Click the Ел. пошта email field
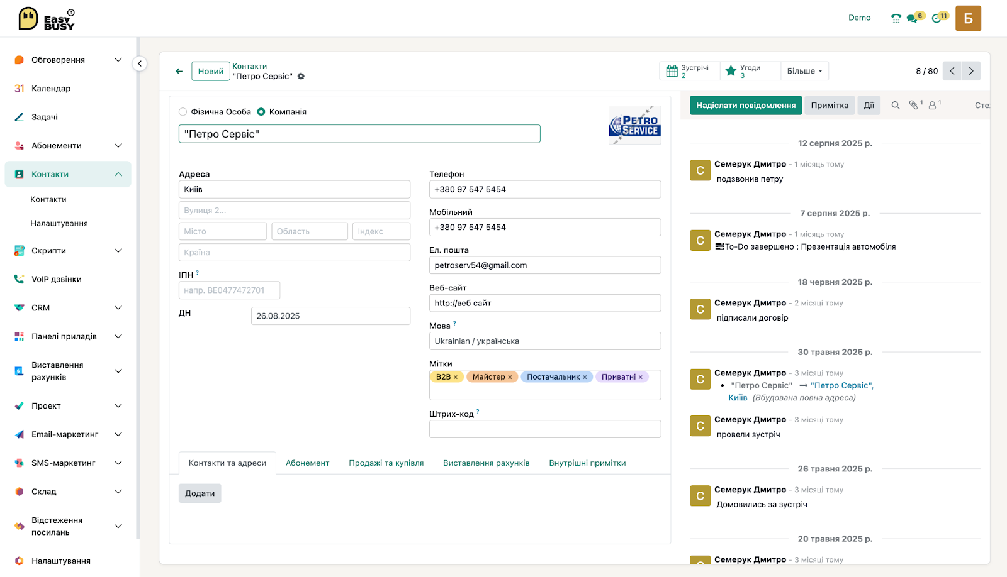 coord(545,265)
